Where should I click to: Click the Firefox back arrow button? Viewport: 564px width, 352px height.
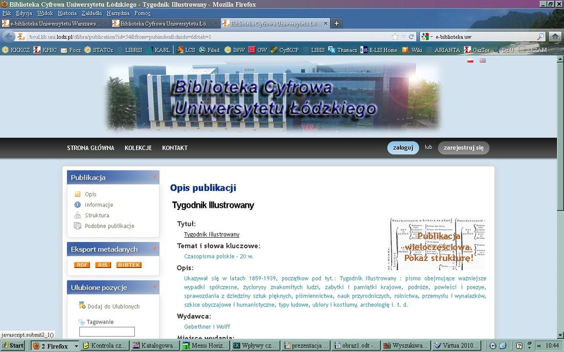[8, 36]
